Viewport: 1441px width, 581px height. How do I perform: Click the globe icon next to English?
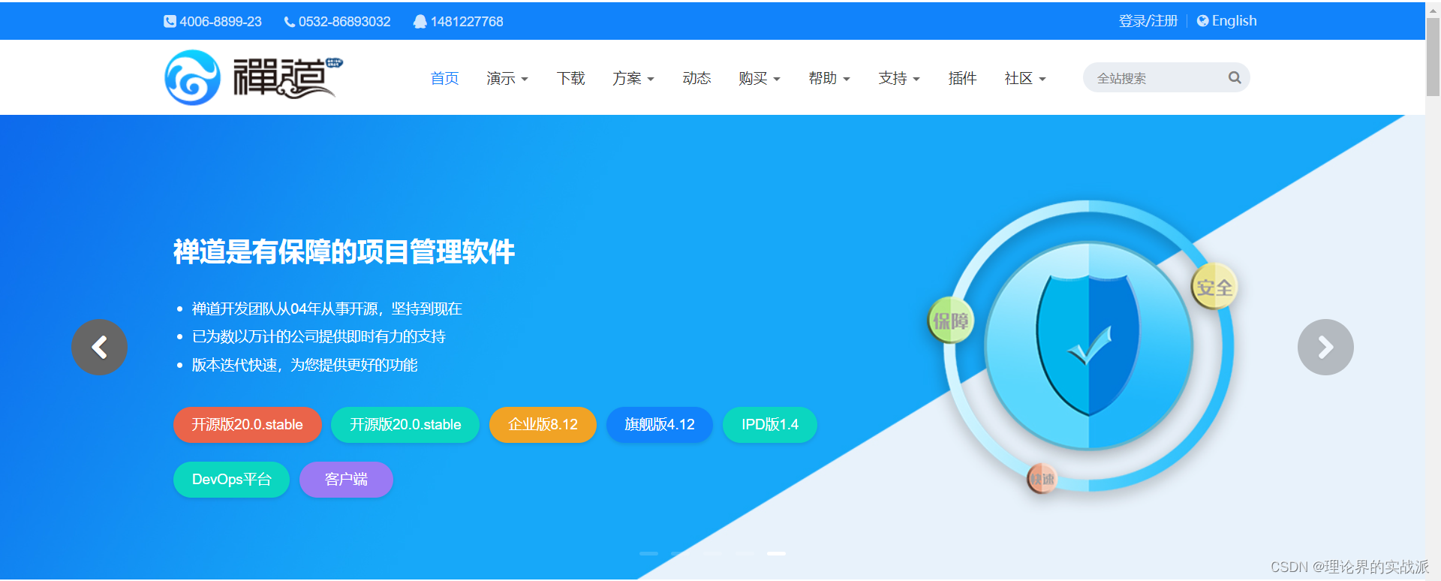pos(1202,21)
